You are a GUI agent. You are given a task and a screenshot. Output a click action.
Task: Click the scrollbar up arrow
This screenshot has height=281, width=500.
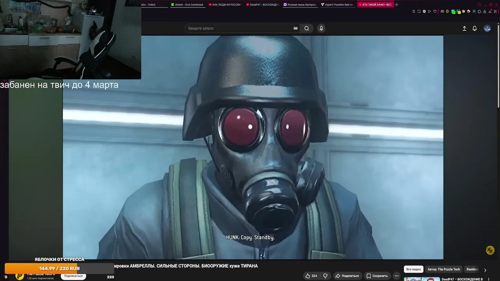(498, 24)
